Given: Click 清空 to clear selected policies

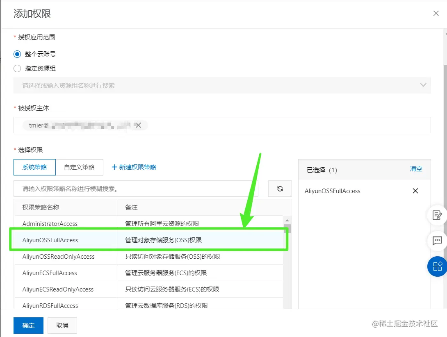Looking at the screenshot, I should coord(416,169).
